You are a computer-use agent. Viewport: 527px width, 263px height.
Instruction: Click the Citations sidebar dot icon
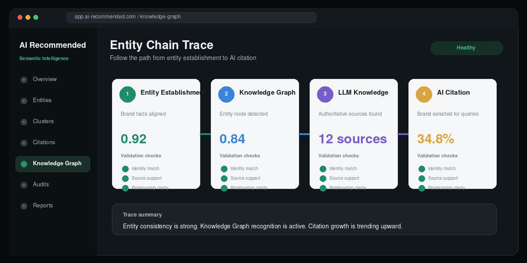point(24,143)
